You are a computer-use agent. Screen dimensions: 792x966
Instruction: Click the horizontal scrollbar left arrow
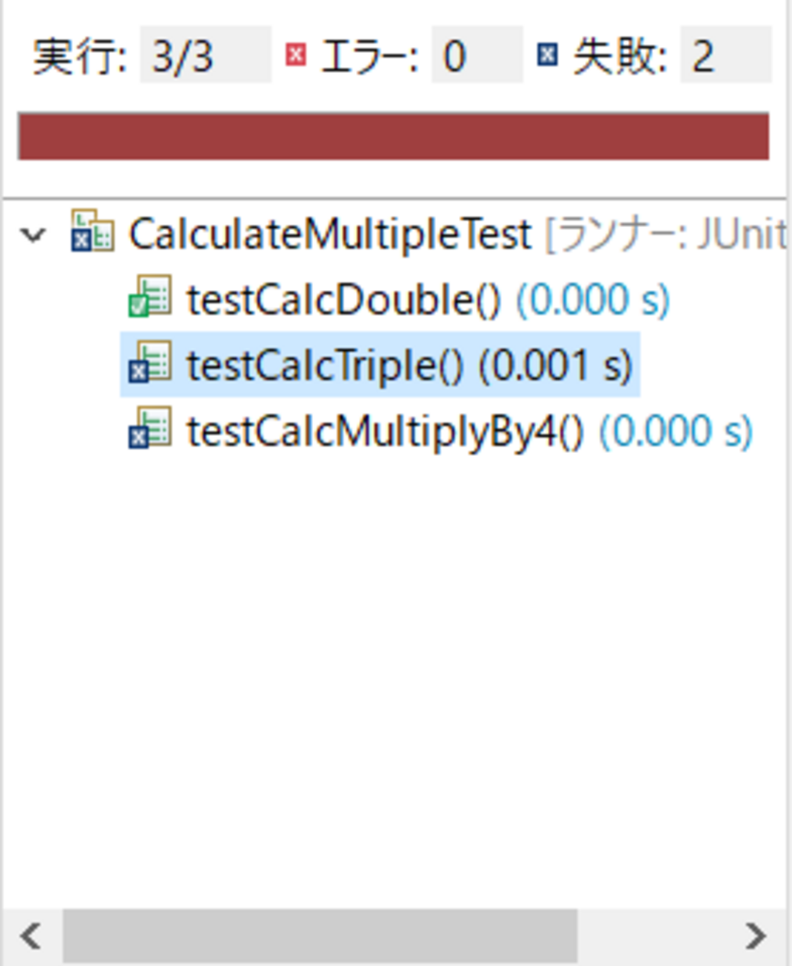(31, 936)
